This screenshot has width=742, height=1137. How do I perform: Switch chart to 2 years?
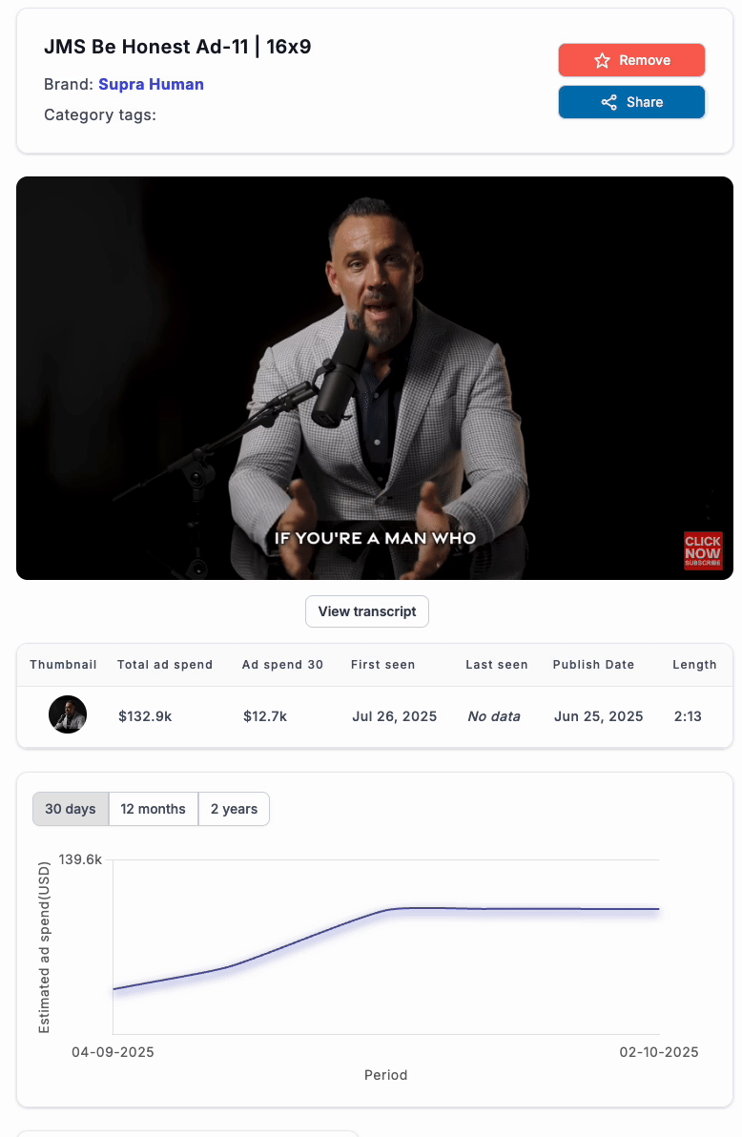(x=234, y=809)
